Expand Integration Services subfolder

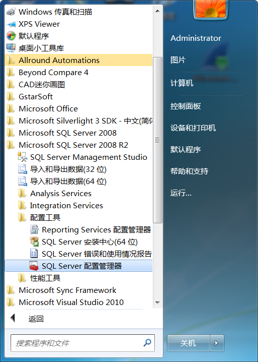tap(78, 206)
